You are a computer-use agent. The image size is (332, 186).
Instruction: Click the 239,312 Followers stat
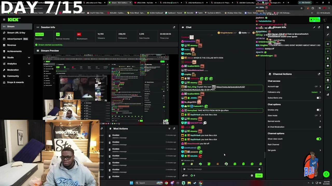click(x=122, y=36)
